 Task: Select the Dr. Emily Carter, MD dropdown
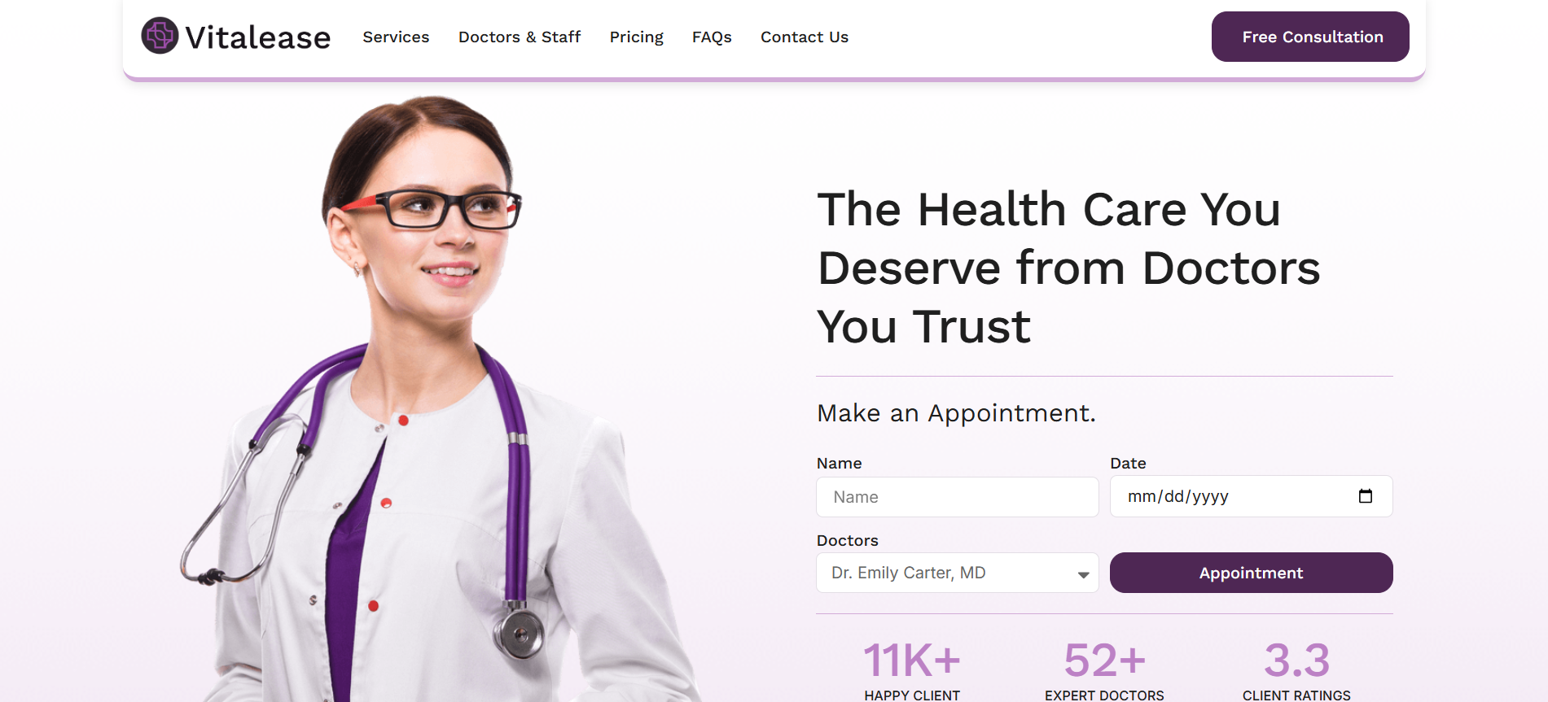[x=958, y=573]
